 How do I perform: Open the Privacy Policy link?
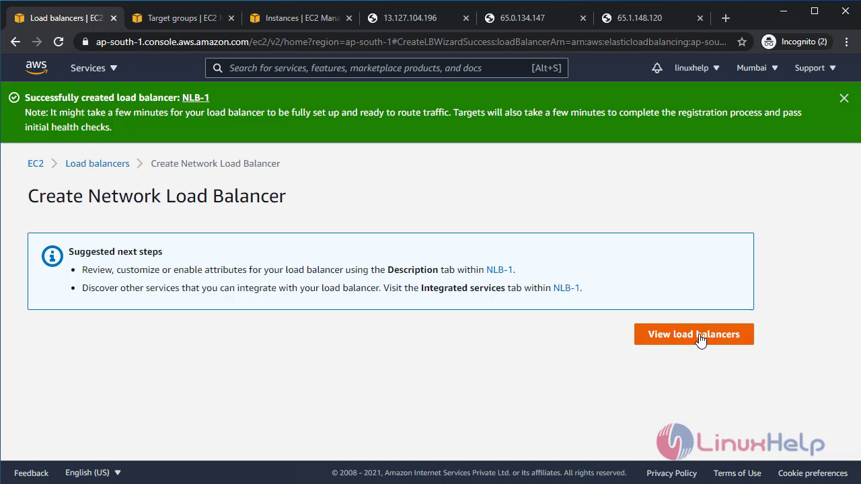pos(671,473)
